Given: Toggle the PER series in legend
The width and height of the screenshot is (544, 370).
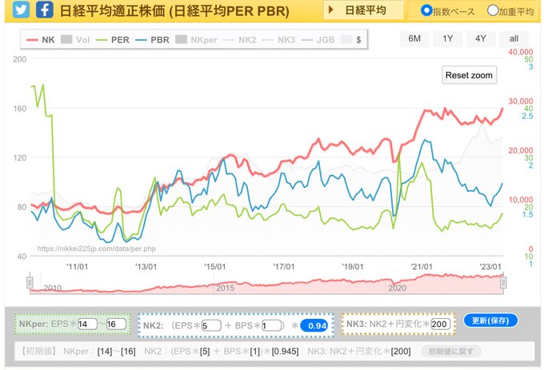Looking at the screenshot, I should 113,40.
